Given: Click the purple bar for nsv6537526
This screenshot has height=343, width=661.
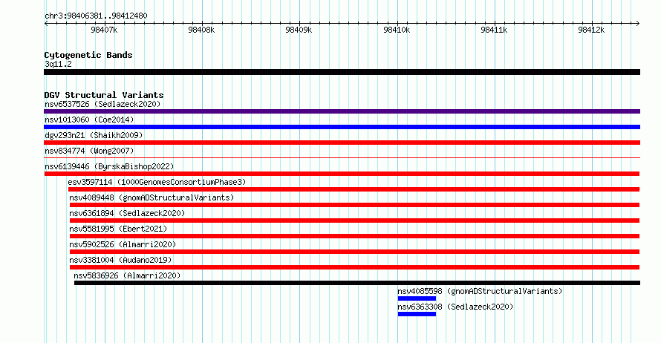Looking at the screenshot, I should (342, 111).
